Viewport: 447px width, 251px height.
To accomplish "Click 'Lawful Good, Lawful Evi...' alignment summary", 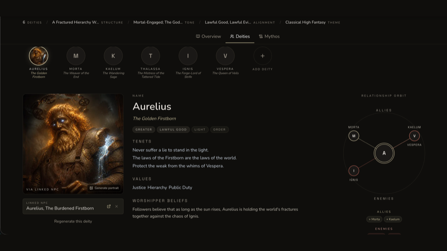I will [x=240, y=22].
